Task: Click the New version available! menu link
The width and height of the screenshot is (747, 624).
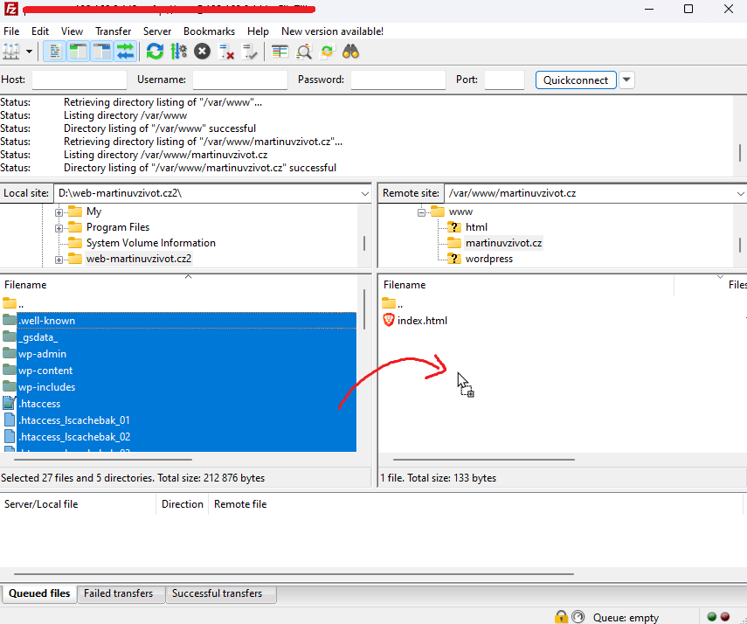Action: (x=332, y=31)
